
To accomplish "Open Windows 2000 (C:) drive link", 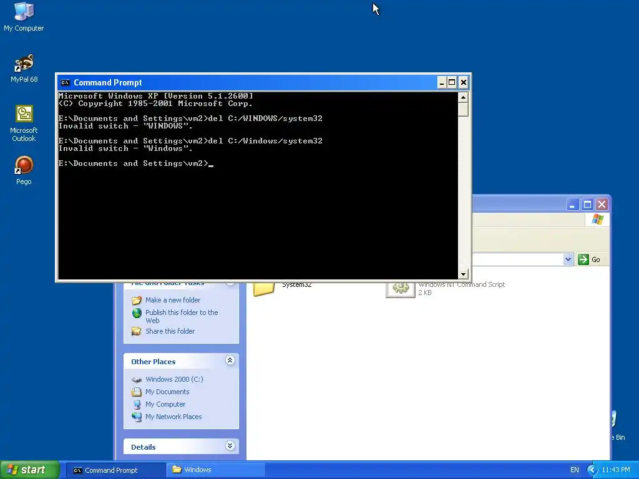I will point(174,379).
